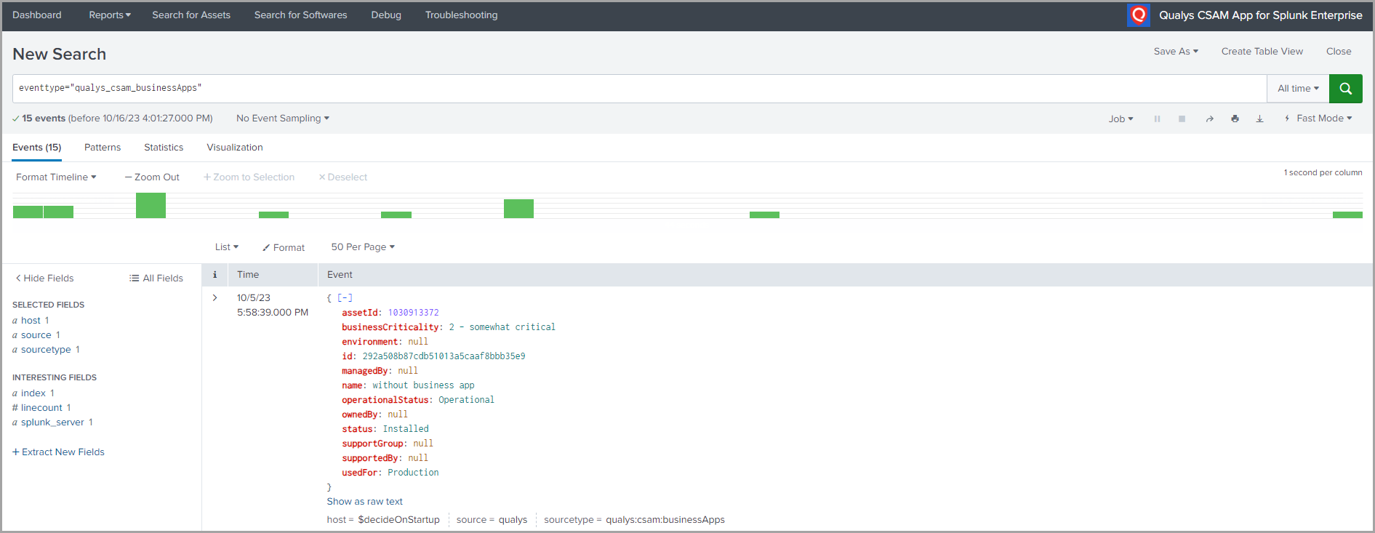Open Search for Assets
Screen dimensions: 1375x533
tap(191, 15)
